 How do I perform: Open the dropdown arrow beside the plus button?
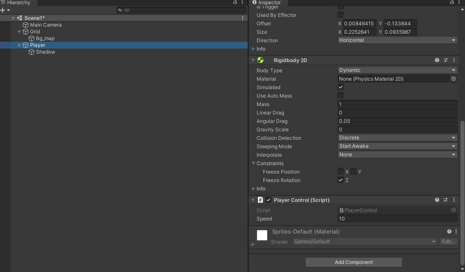point(8,10)
